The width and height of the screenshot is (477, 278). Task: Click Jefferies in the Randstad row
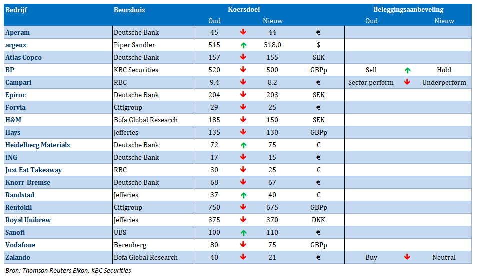point(126,195)
